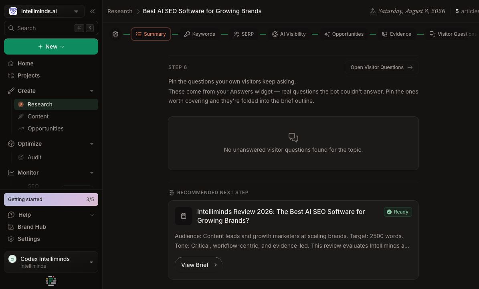Switch to the Evidence tab
479x289 pixels.
(x=396, y=34)
